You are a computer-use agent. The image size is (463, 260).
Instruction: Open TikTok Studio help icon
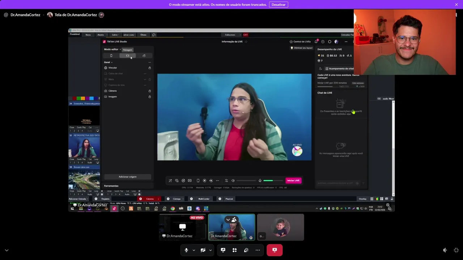tap(323, 42)
